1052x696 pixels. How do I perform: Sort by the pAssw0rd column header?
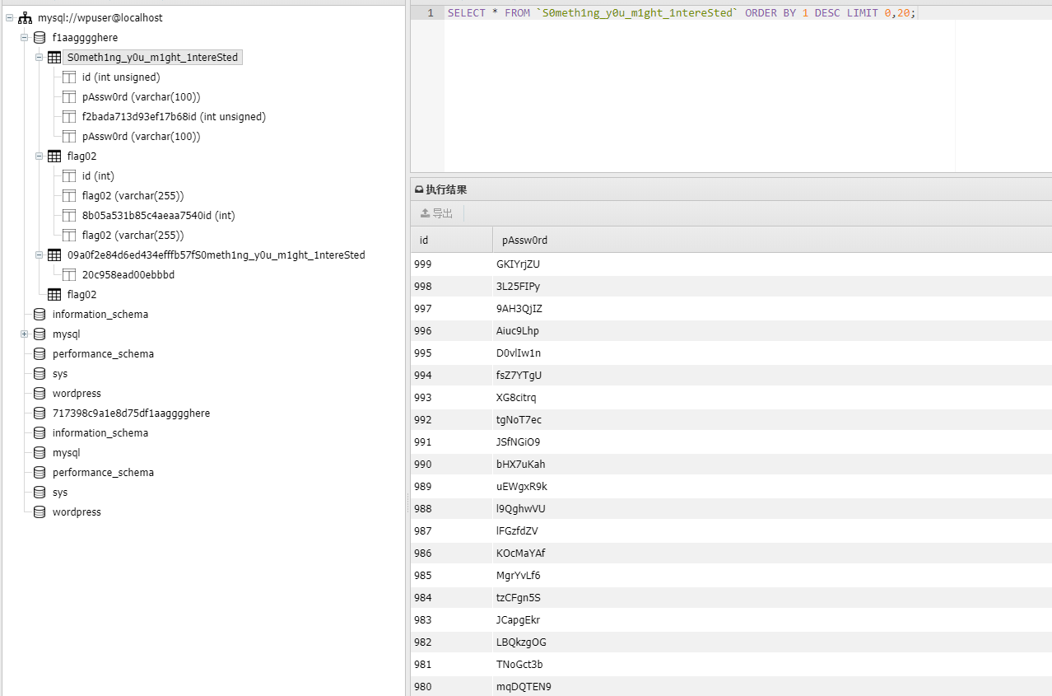pyautogui.click(x=772, y=240)
